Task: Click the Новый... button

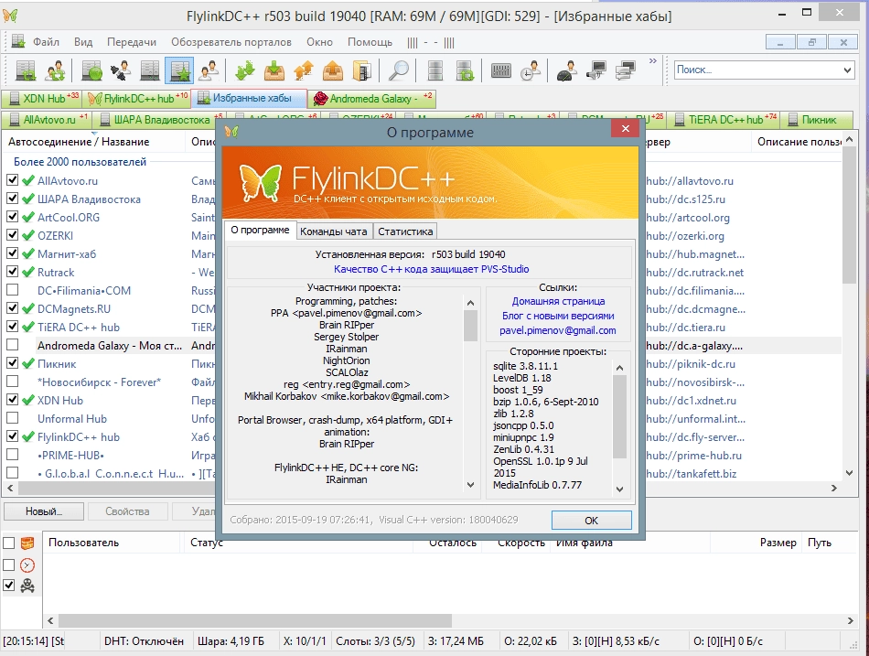Action: tap(44, 511)
